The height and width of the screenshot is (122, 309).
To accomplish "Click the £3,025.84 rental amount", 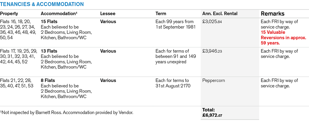I will [x=212, y=22].
